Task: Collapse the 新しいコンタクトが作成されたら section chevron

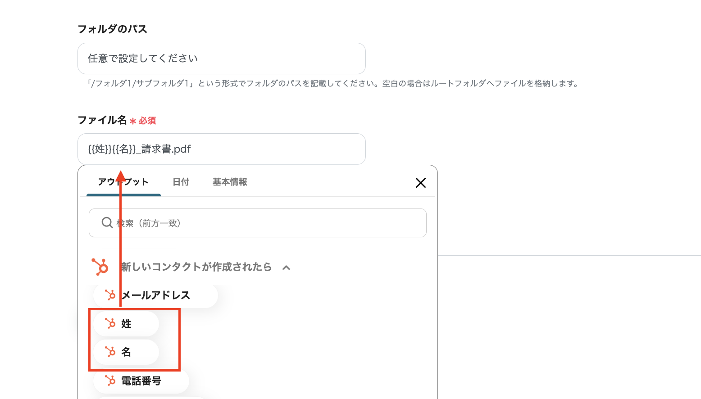Action: (x=286, y=268)
